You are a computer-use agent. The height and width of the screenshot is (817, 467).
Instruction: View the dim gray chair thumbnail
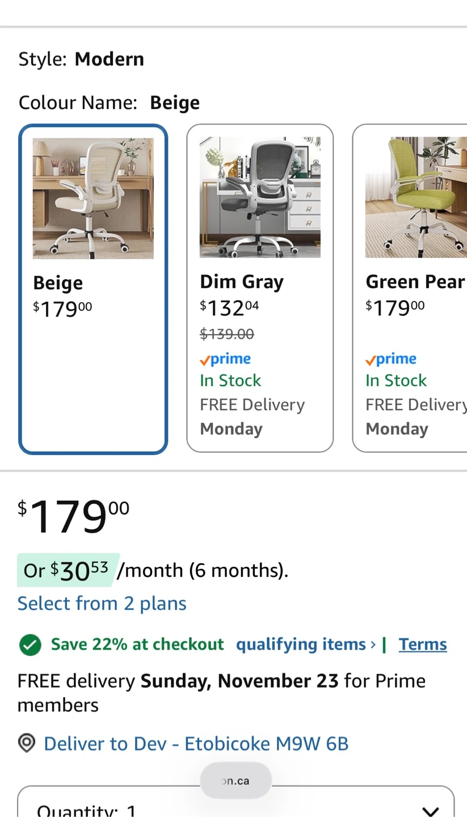tap(260, 197)
